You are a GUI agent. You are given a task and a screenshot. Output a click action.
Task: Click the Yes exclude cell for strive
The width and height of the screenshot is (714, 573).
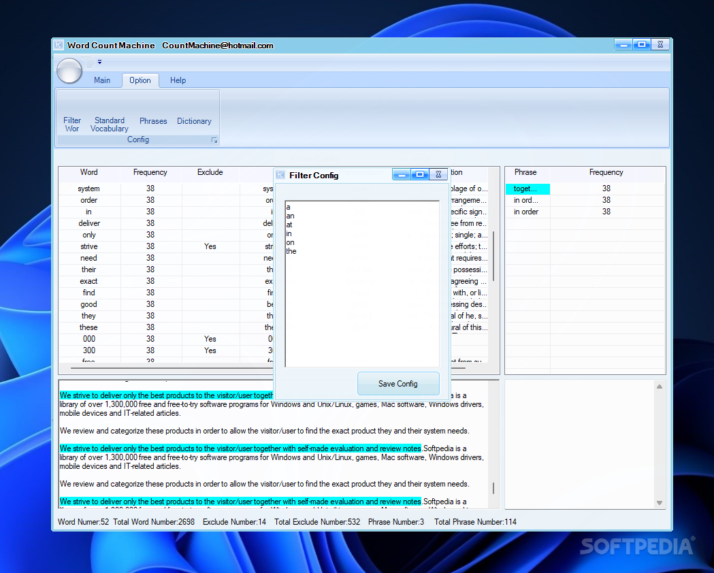[210, 246]
